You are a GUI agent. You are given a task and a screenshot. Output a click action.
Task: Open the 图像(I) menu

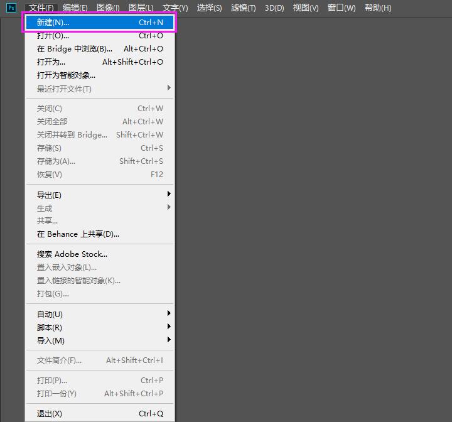point(108,8)
